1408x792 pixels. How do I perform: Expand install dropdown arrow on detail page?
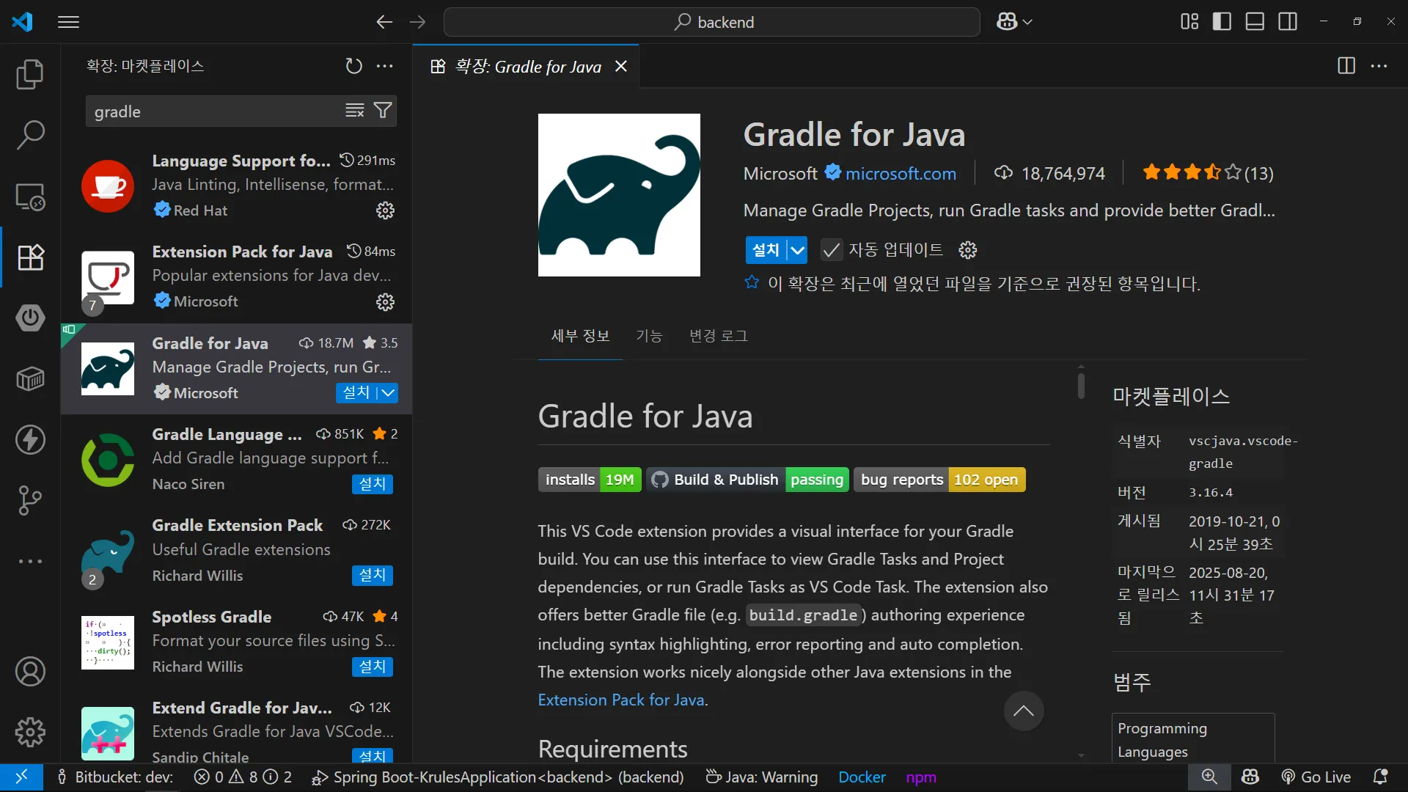click(x=797, y=250)
